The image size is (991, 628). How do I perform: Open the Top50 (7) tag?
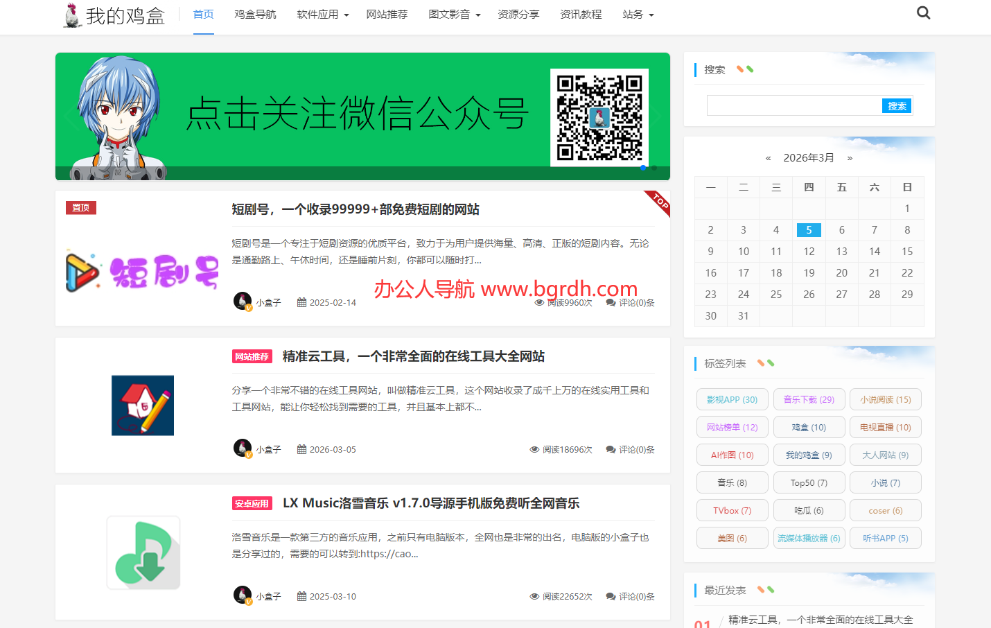[809, 482]
